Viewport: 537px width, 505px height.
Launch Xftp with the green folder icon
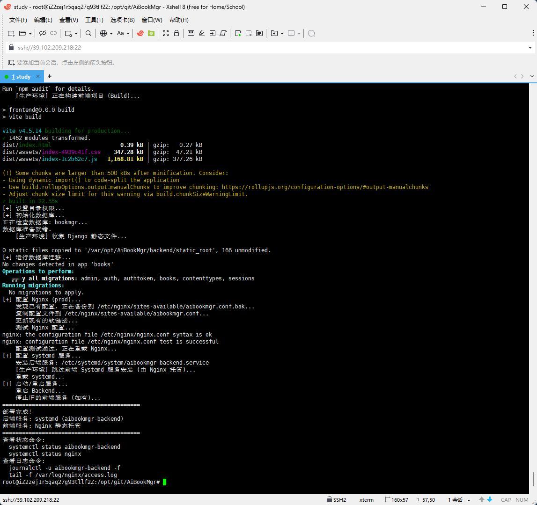point(151,33)
